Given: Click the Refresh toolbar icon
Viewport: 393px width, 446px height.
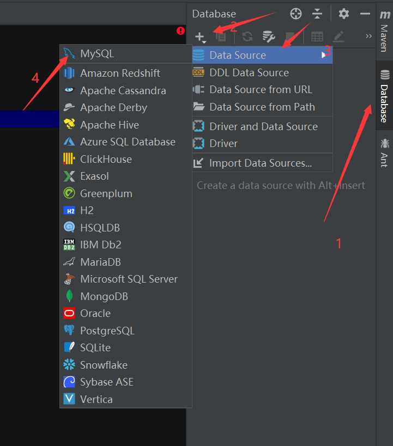Looking at the screenshot, I should (247, 36).
